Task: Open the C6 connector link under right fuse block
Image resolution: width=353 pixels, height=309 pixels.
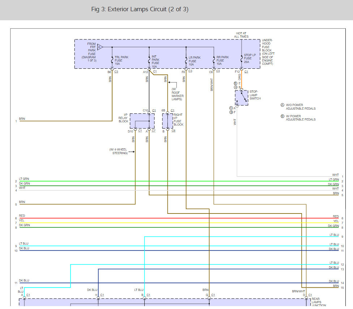Action: (174, 131)
